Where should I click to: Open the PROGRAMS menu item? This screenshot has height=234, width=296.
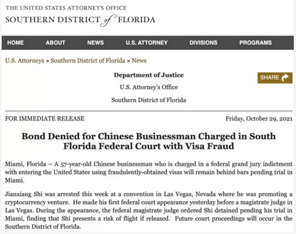(x=256, y=43)
